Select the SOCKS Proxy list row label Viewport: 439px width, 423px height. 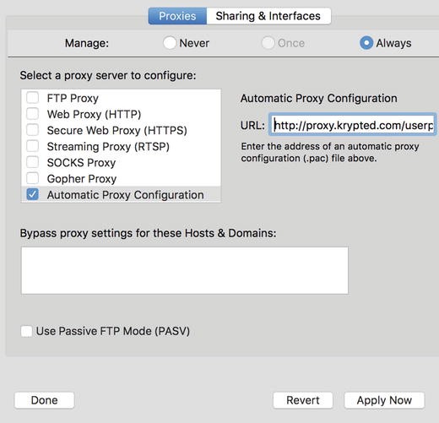[81, 163]
